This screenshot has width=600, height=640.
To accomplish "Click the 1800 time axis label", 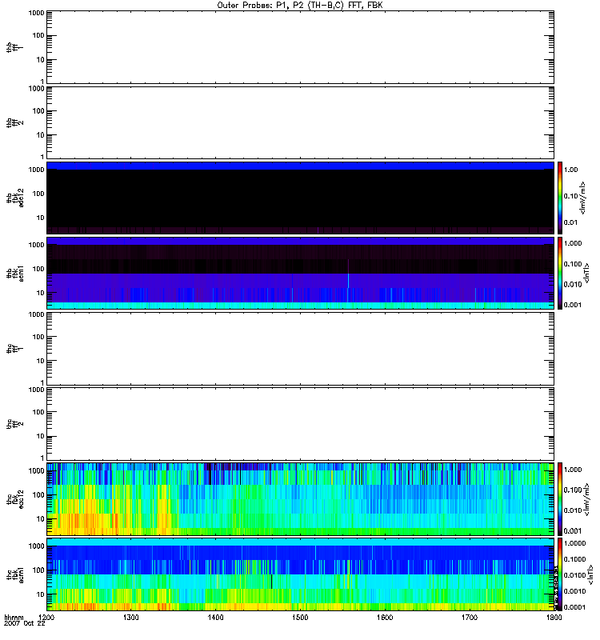I will [553, 618].
